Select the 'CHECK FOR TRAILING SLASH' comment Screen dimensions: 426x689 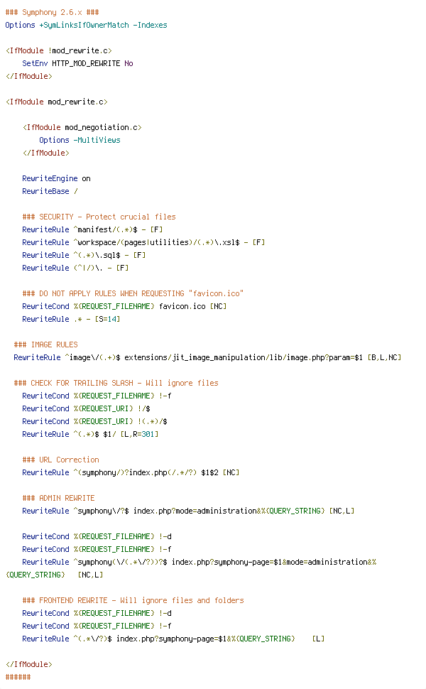(x=116, y=383)
